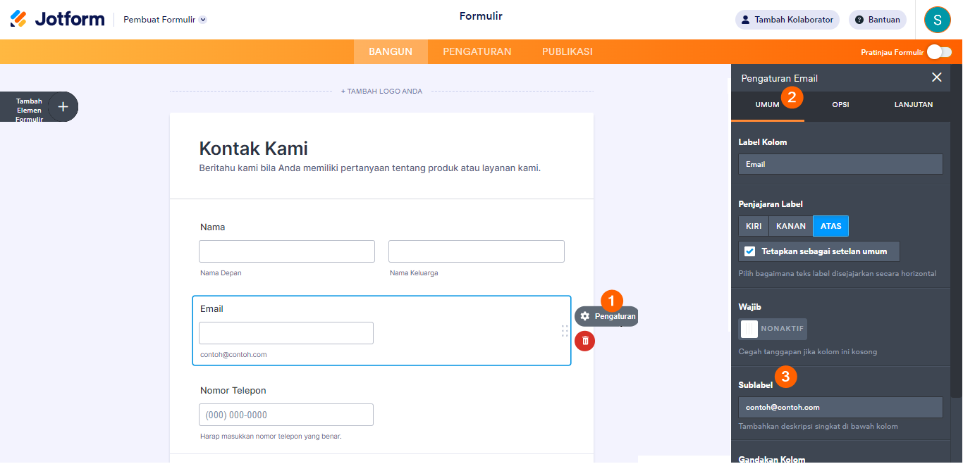Click the TAMBAH LOGO ANDA link
Viewport: 963px width, 464px height.
[x=381, y=91]
